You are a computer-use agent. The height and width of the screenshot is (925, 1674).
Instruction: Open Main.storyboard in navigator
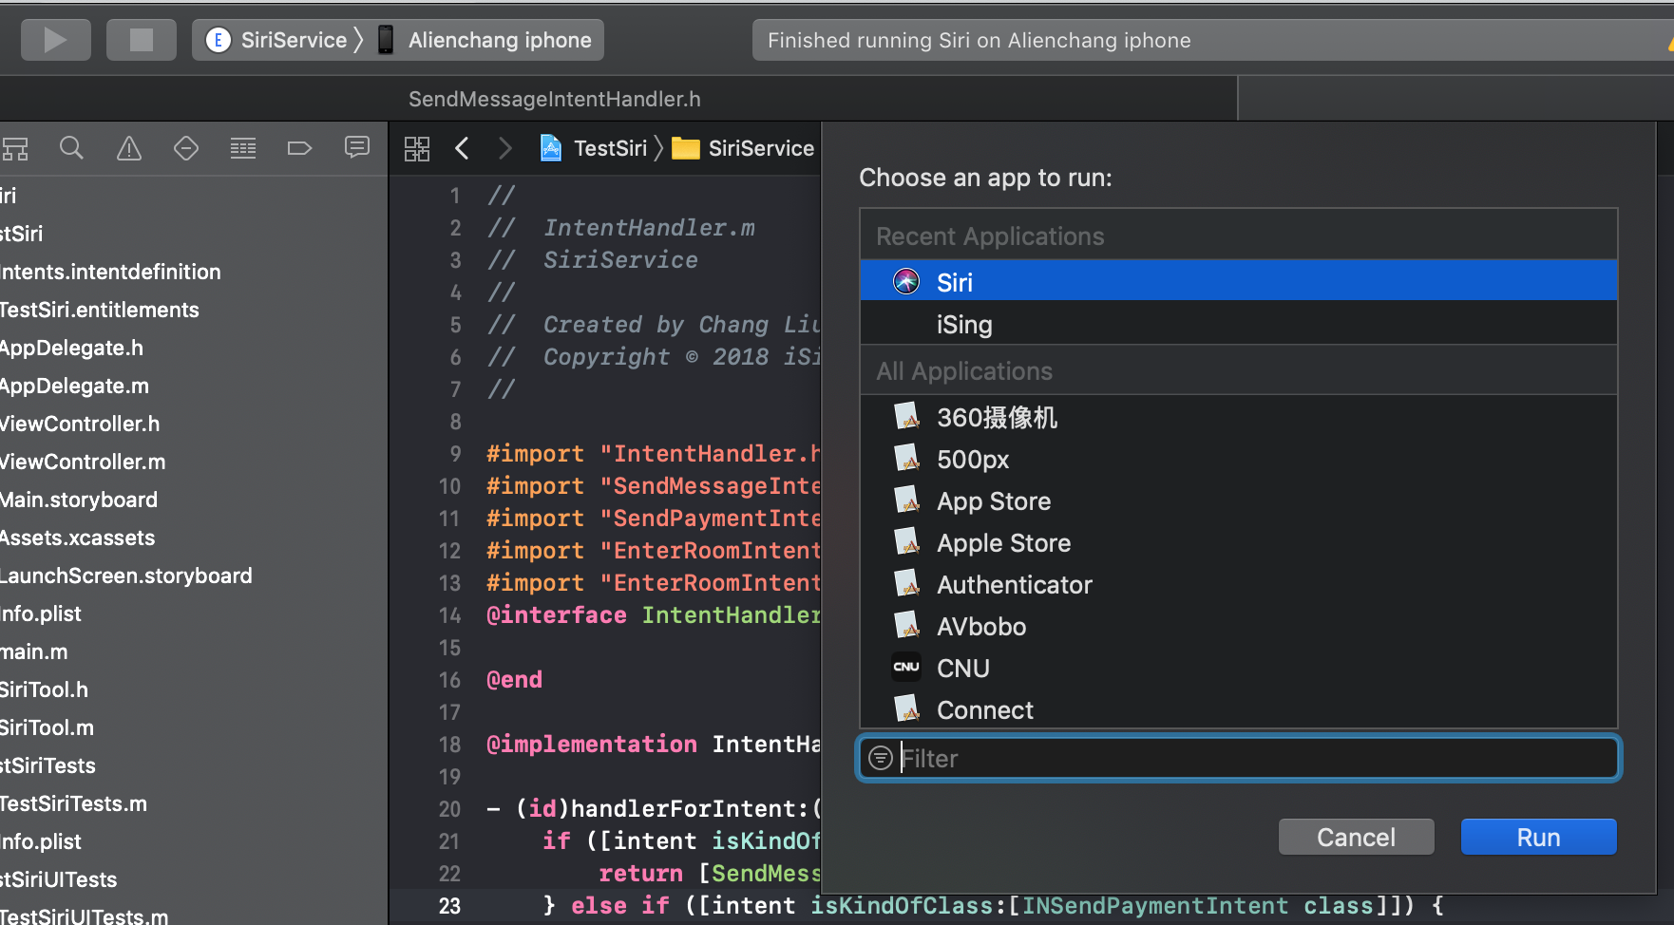(79, 500)
